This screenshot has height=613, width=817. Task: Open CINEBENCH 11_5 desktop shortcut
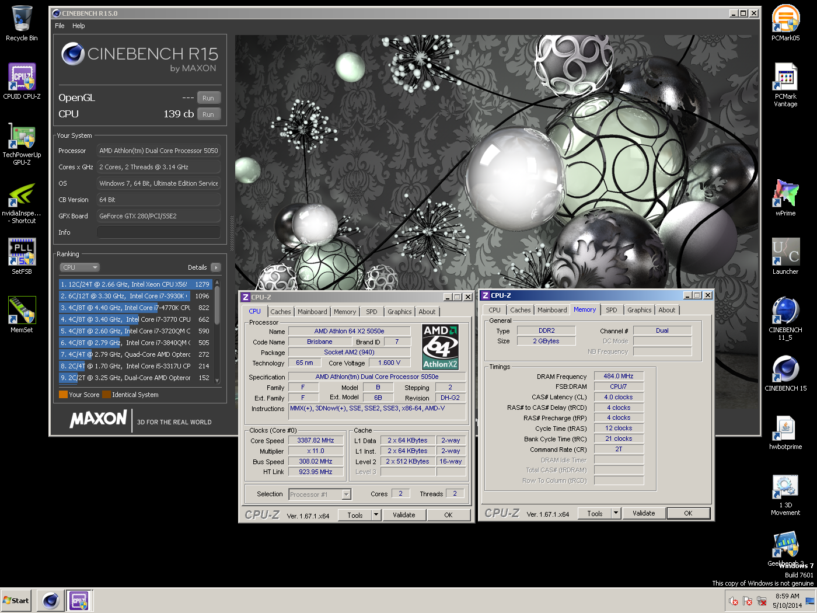[785, 319]
